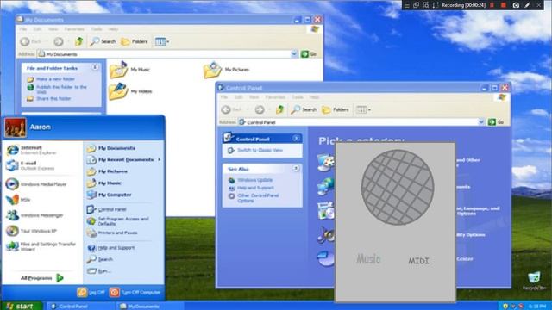This screenshot has height=310, width=552.
Task: Launch Windows Messenger
Action: pos(34,215)
